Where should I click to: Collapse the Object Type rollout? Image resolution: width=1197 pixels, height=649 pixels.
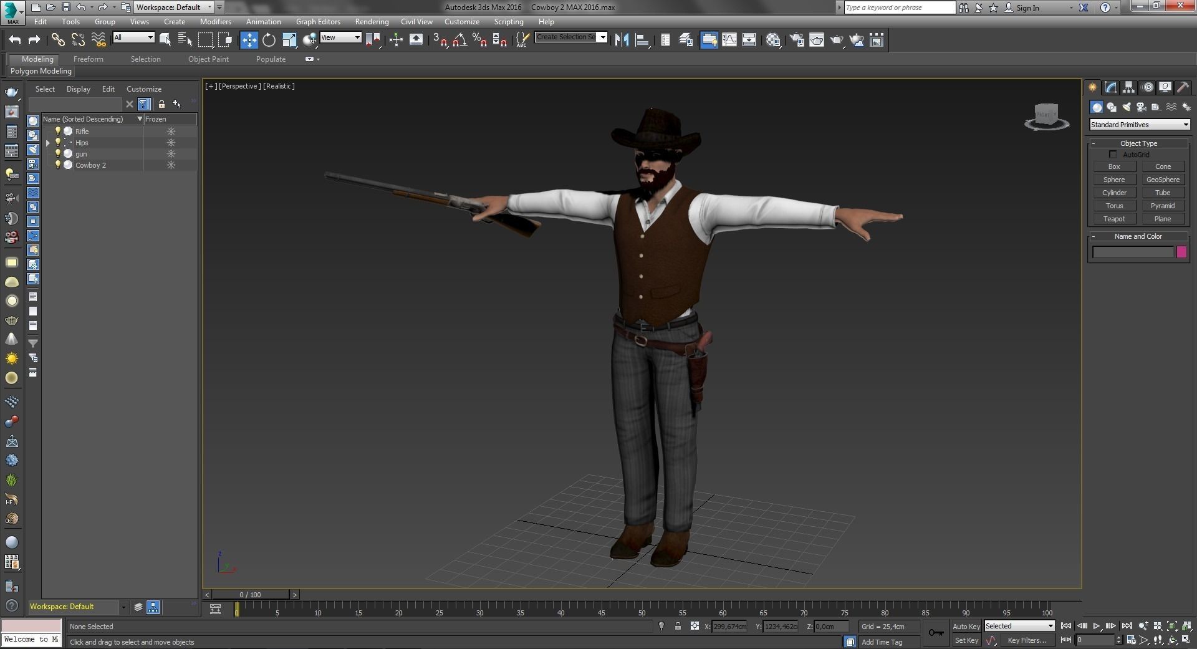pos(1138,143)
